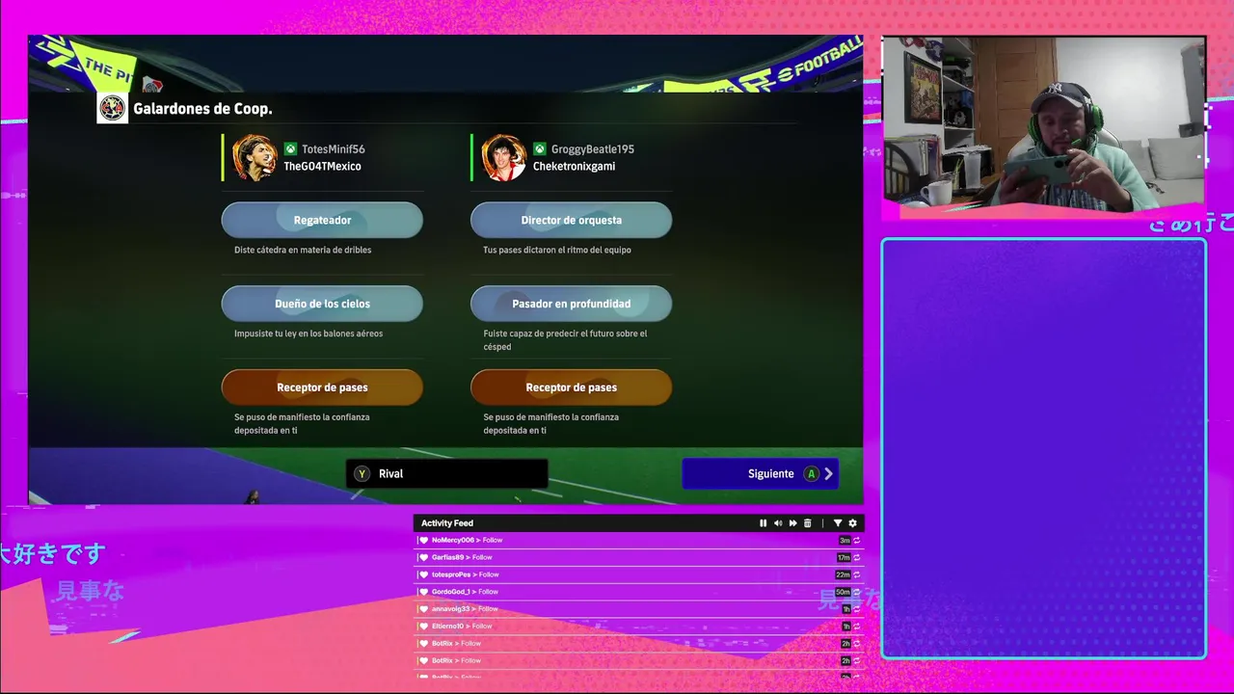Click 'Fuiste capaz de predecir el futuro' description
The height and width of the screenshot is (694, 1234).
click(x=565, y=339)
